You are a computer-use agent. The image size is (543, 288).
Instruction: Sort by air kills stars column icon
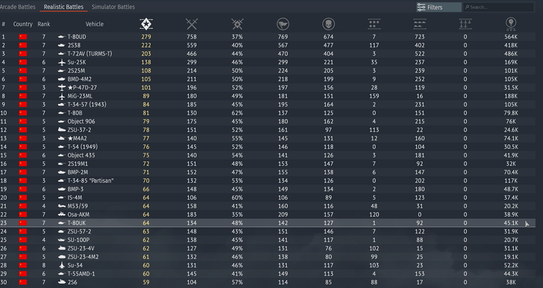(x=374, y=24)
